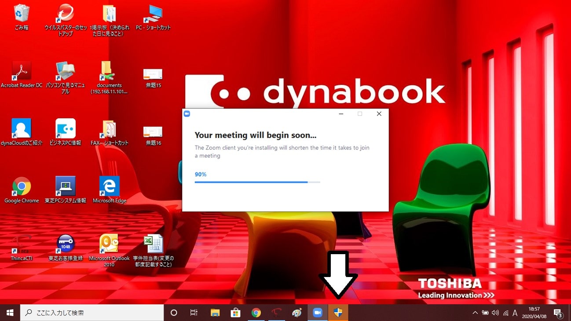Open Wi-Fi network tray icon
Screen dimensions: 571x321
coord(505,313)
